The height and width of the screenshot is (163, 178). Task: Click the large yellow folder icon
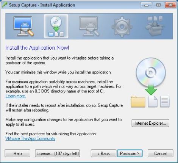click(x=138, y=102)
